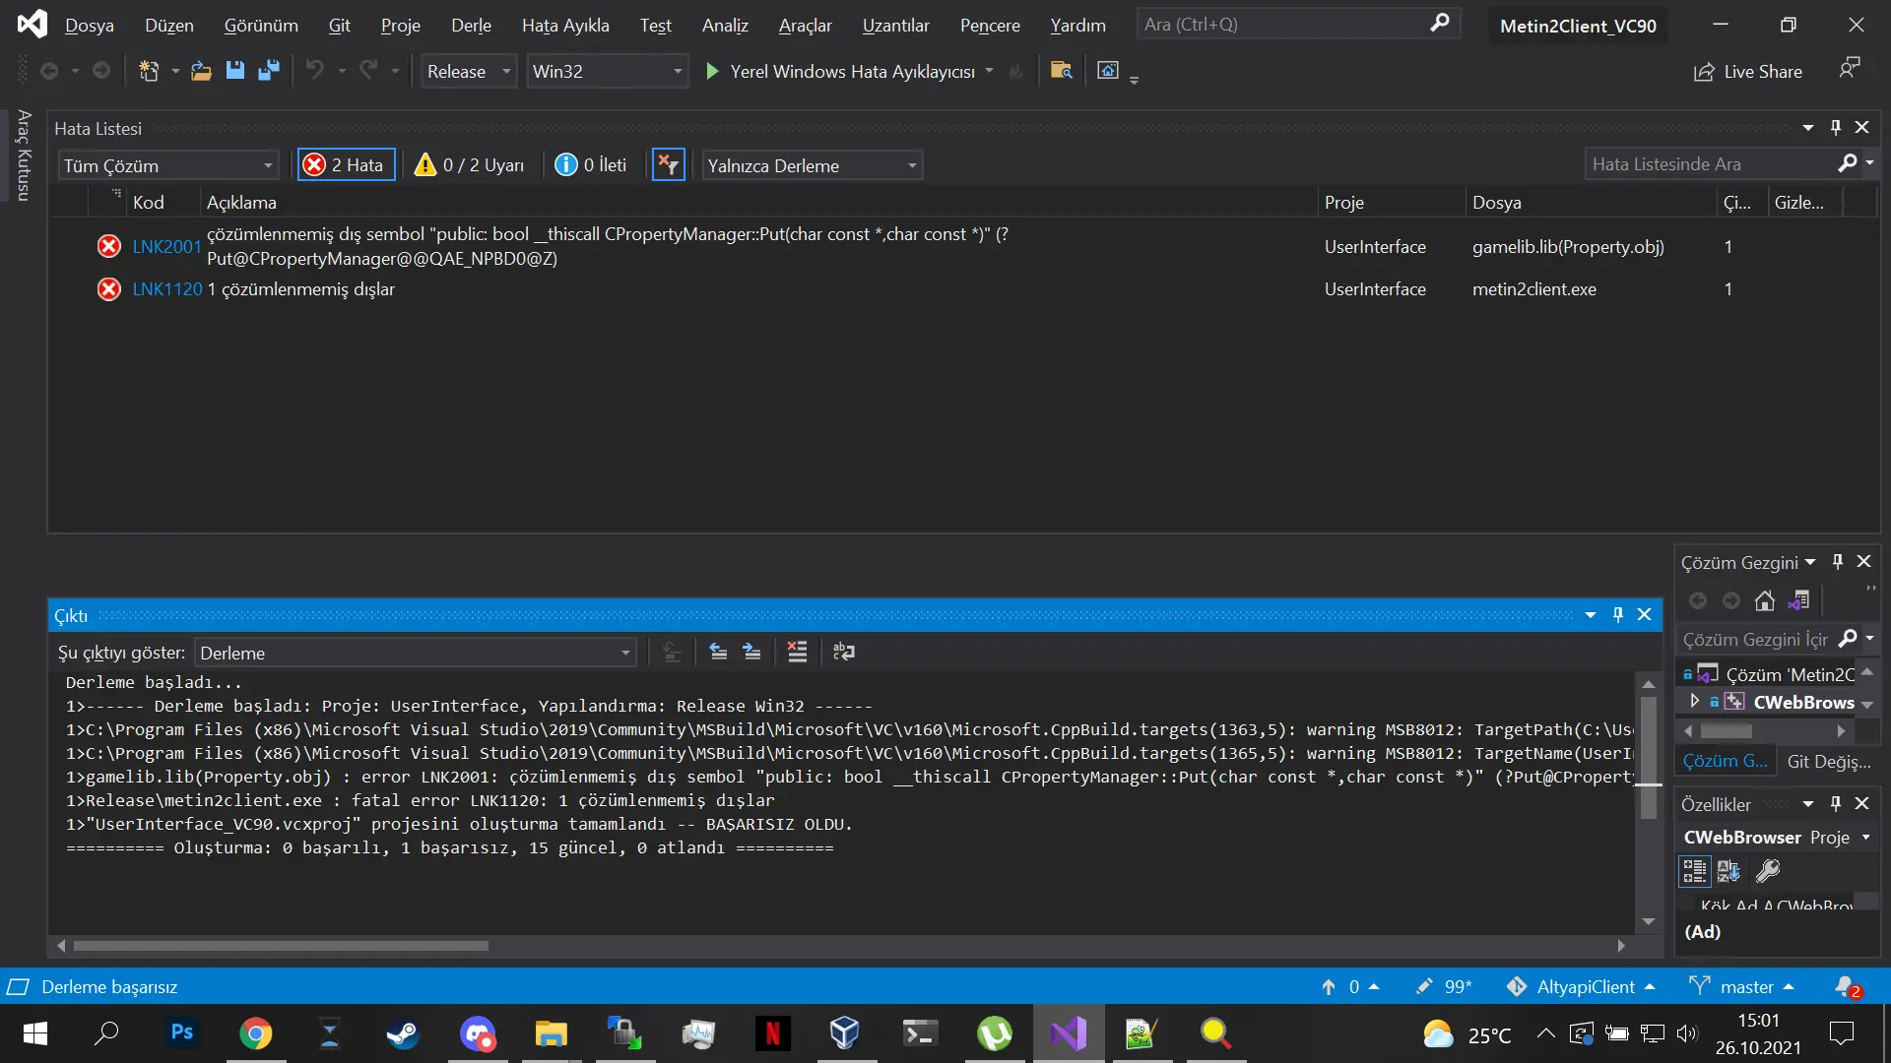
Task: Open the CWebBrowser Proje object dropdown
Action: [x=1777, y=838]
